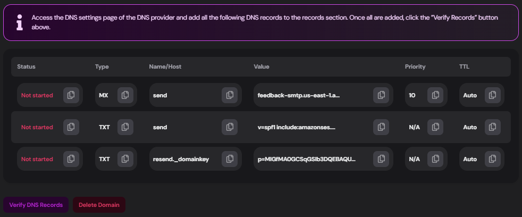Copy the Auto TTL in the MX row
Image resolution: width=522 pixels, height=217 pixels.
pos(492,95)
